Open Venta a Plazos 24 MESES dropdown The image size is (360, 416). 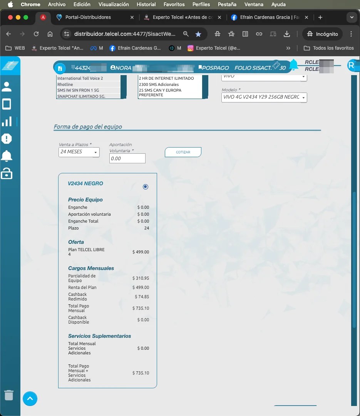(79, 152)
